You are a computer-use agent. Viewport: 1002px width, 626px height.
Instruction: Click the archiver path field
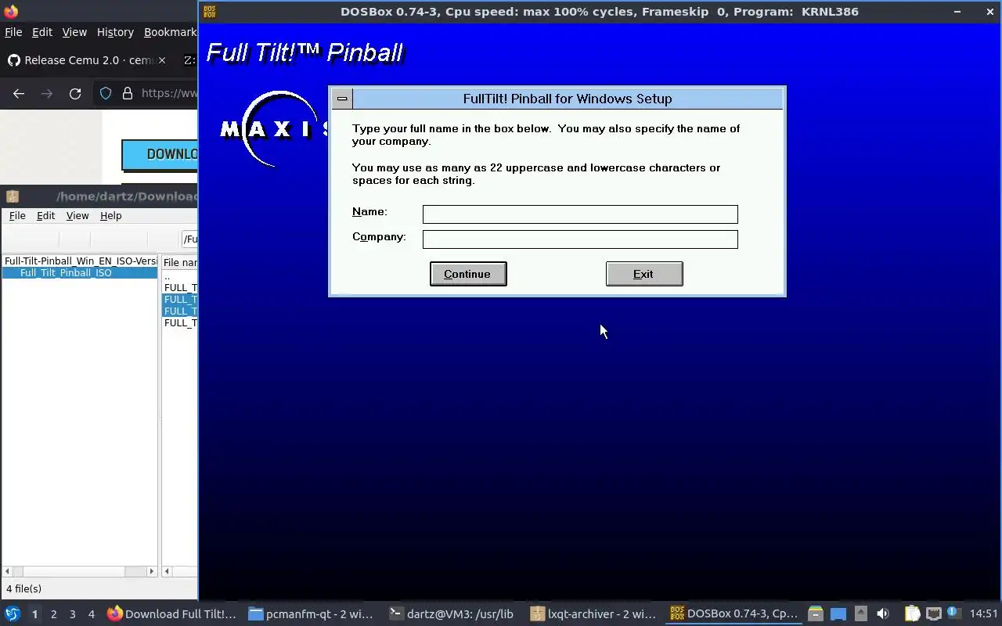[189, 239]
